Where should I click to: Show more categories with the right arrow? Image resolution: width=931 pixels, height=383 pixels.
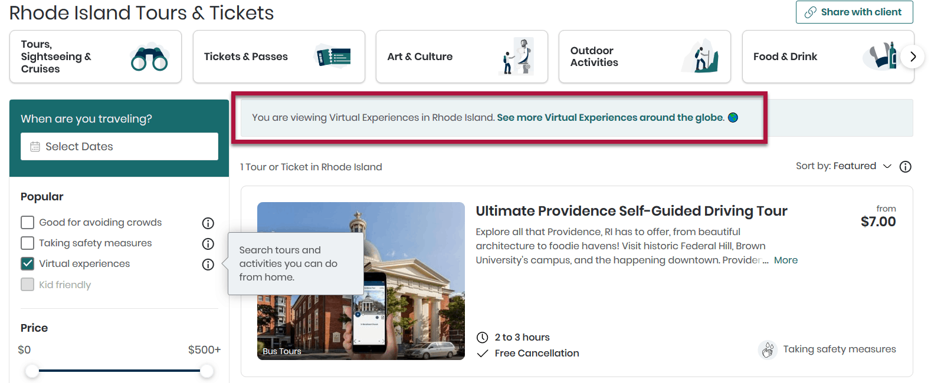(913, 57)
